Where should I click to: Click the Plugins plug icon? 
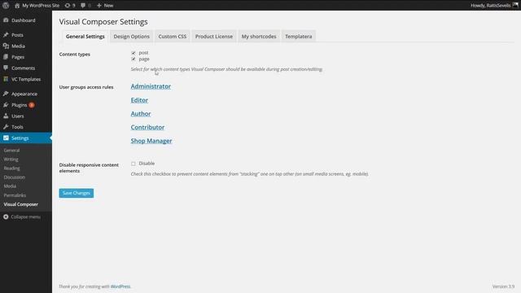[x=6, y=105]
